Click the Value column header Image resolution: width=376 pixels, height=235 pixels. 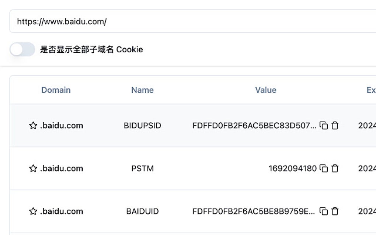265,90
